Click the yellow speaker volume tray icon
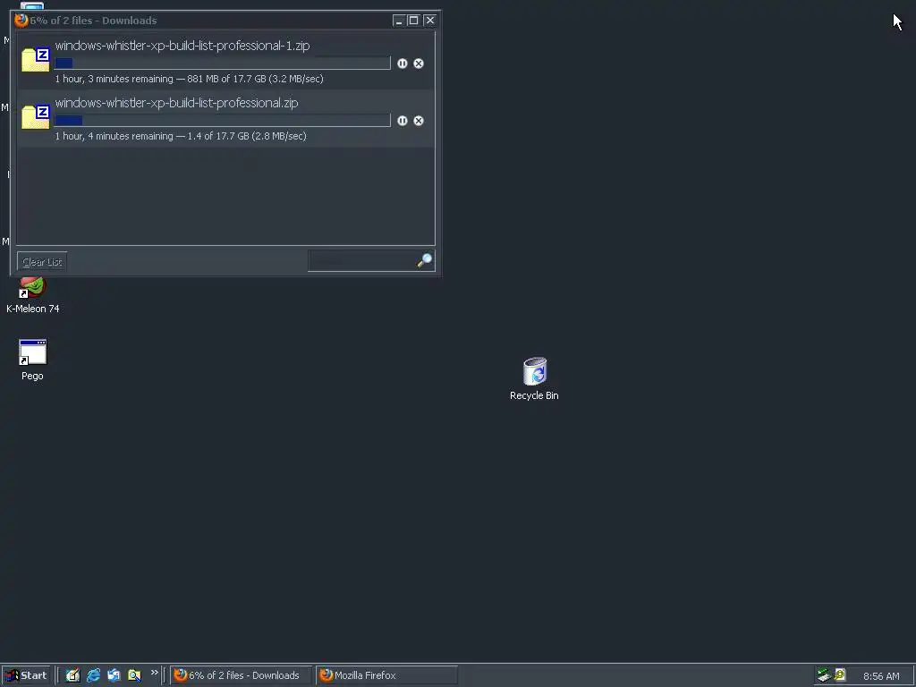The height and width of the screenshot is (687, 916). (x=840, y=674)
